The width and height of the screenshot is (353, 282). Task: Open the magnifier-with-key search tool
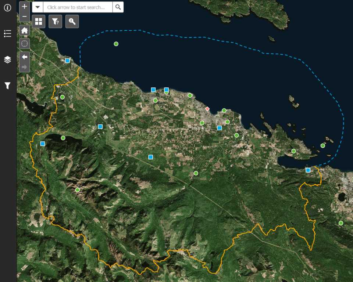click(x=72, y=21)
